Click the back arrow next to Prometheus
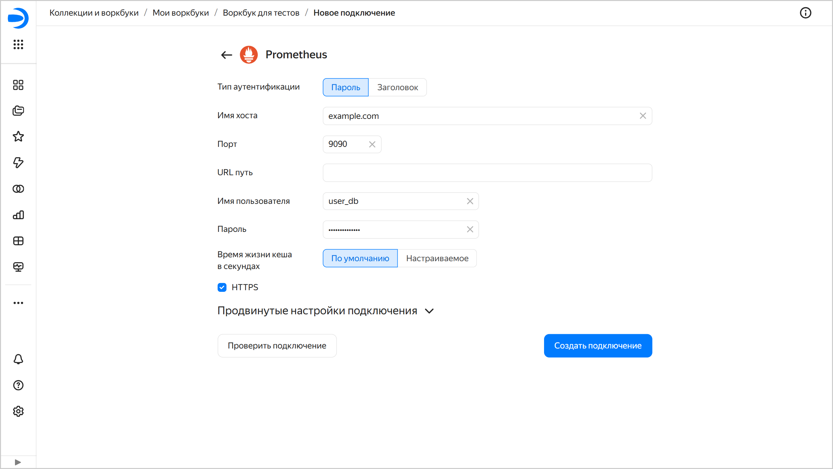Screen dimensions: 833x469 [x=226, y=55]
